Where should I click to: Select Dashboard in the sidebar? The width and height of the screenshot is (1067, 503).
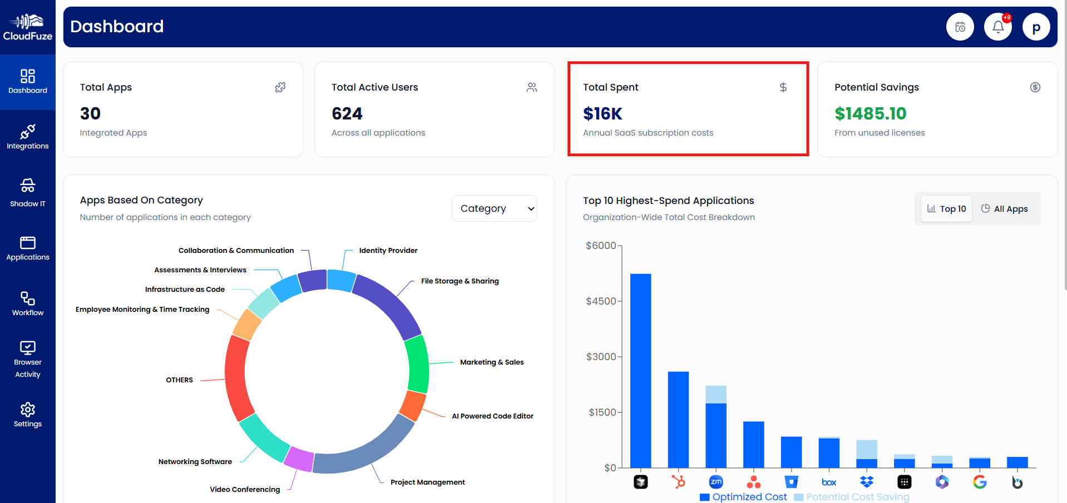pyautogui.click(x=28, y=82)
